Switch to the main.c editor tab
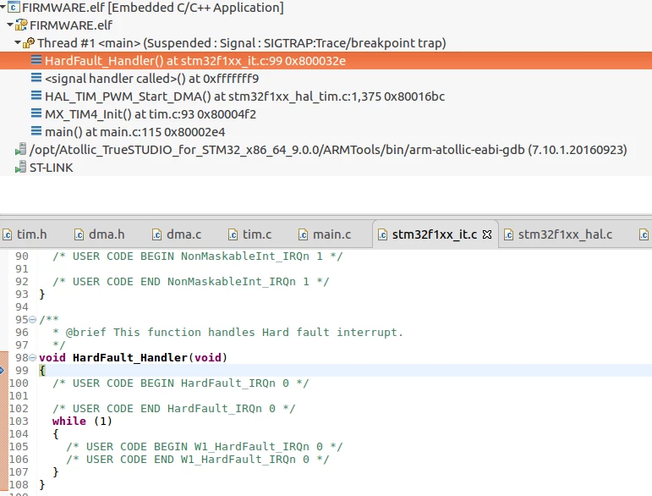 325,234
